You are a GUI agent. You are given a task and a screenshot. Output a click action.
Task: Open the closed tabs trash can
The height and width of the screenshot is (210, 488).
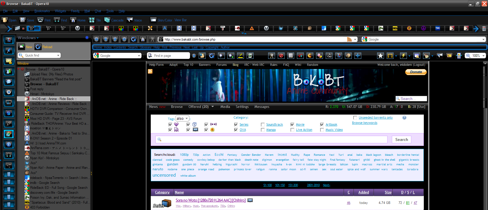tap(484, 28)
